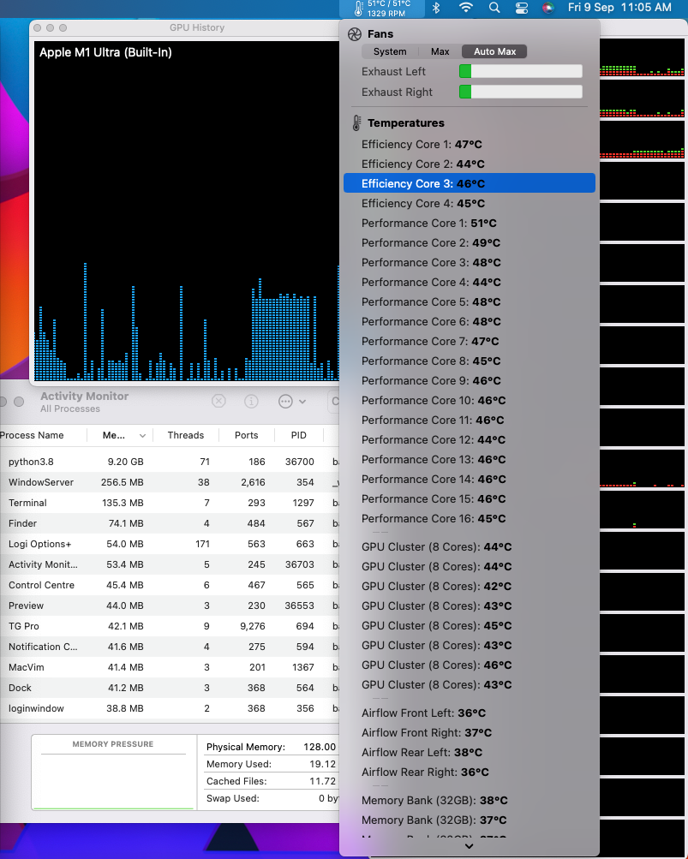Select Efficiency Core 1 temperature entry

point(470,144)
